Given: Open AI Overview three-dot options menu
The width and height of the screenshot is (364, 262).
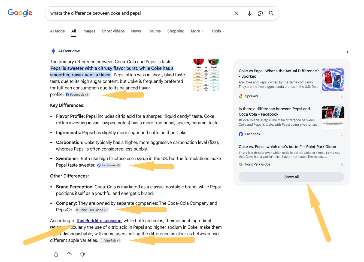Looking at the screenshot, I should (x=347, y=51).
